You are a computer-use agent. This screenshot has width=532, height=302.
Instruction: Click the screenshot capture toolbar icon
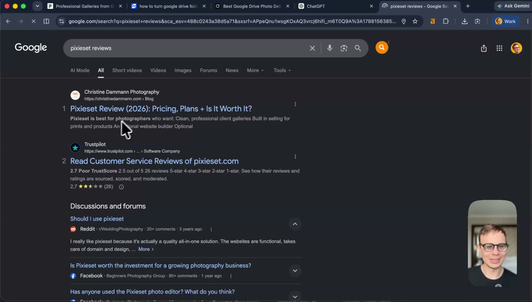(477, 21)
